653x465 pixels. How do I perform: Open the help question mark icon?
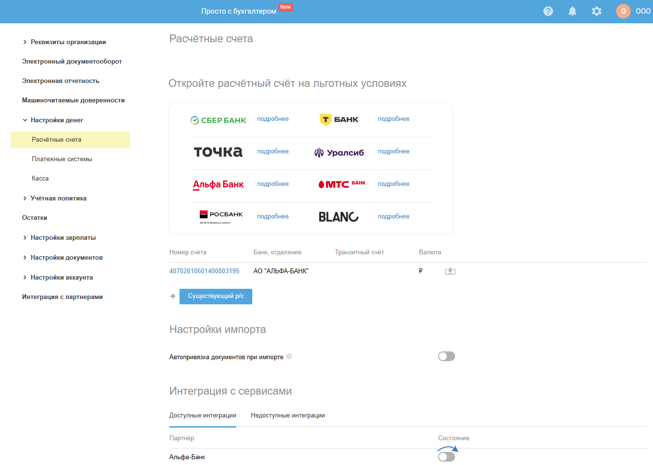click(548, 11)
